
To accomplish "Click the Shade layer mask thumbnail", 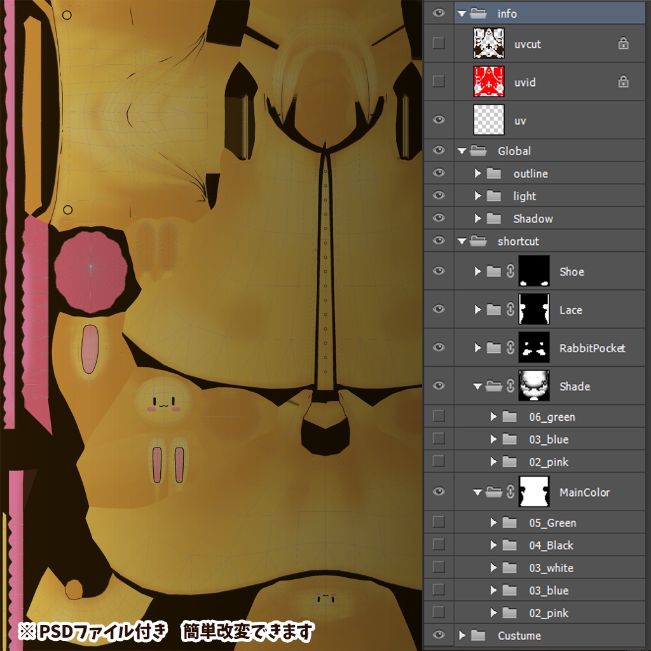I will (x=534, y=386).
